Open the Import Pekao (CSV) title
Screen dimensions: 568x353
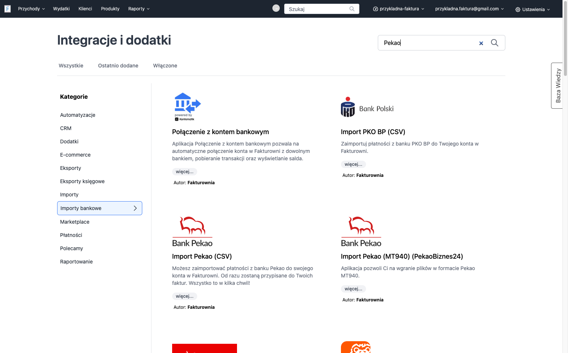tap(202, 256)
